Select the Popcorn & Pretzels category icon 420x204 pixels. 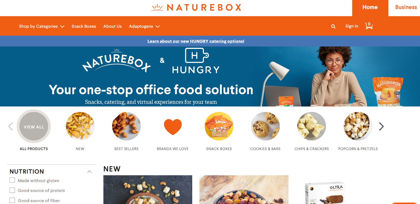tap(358, 126)
